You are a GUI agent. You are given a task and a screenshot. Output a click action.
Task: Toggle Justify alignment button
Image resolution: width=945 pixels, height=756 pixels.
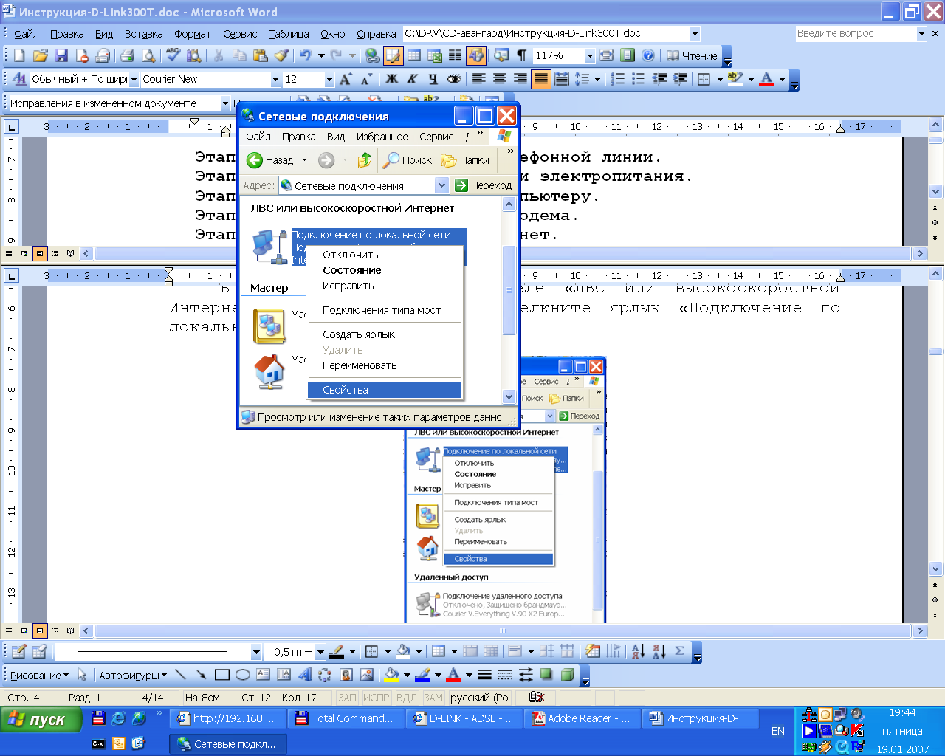(541, 79)
